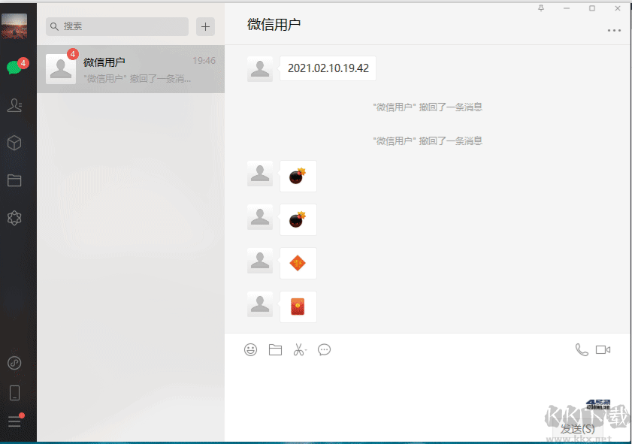Take a screenshot with the scissors icon

tap(300, 349)
